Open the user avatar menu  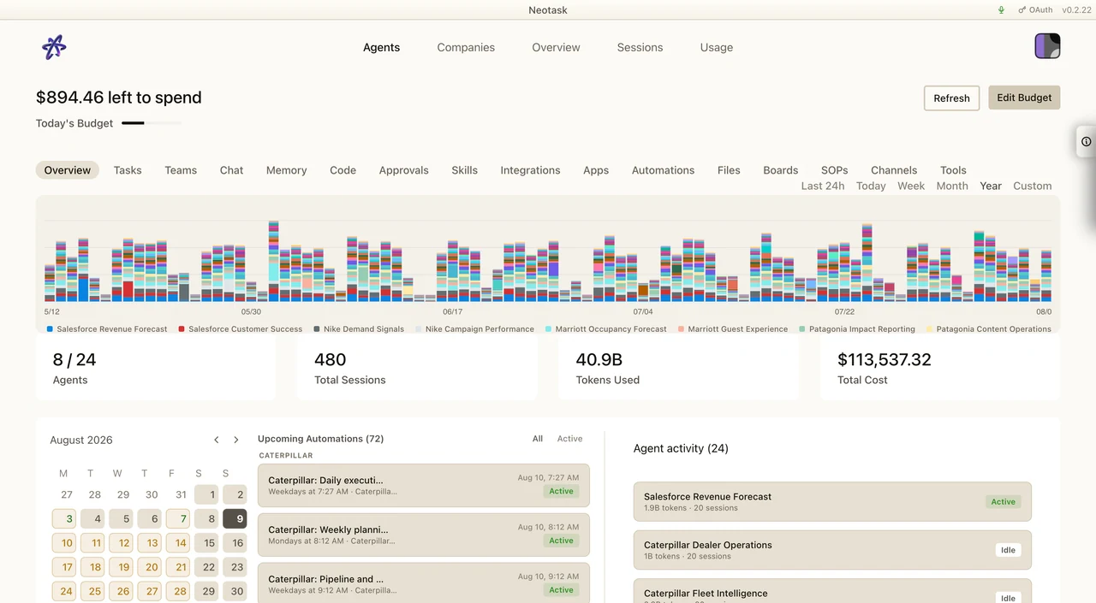(x=1047, y=46)
